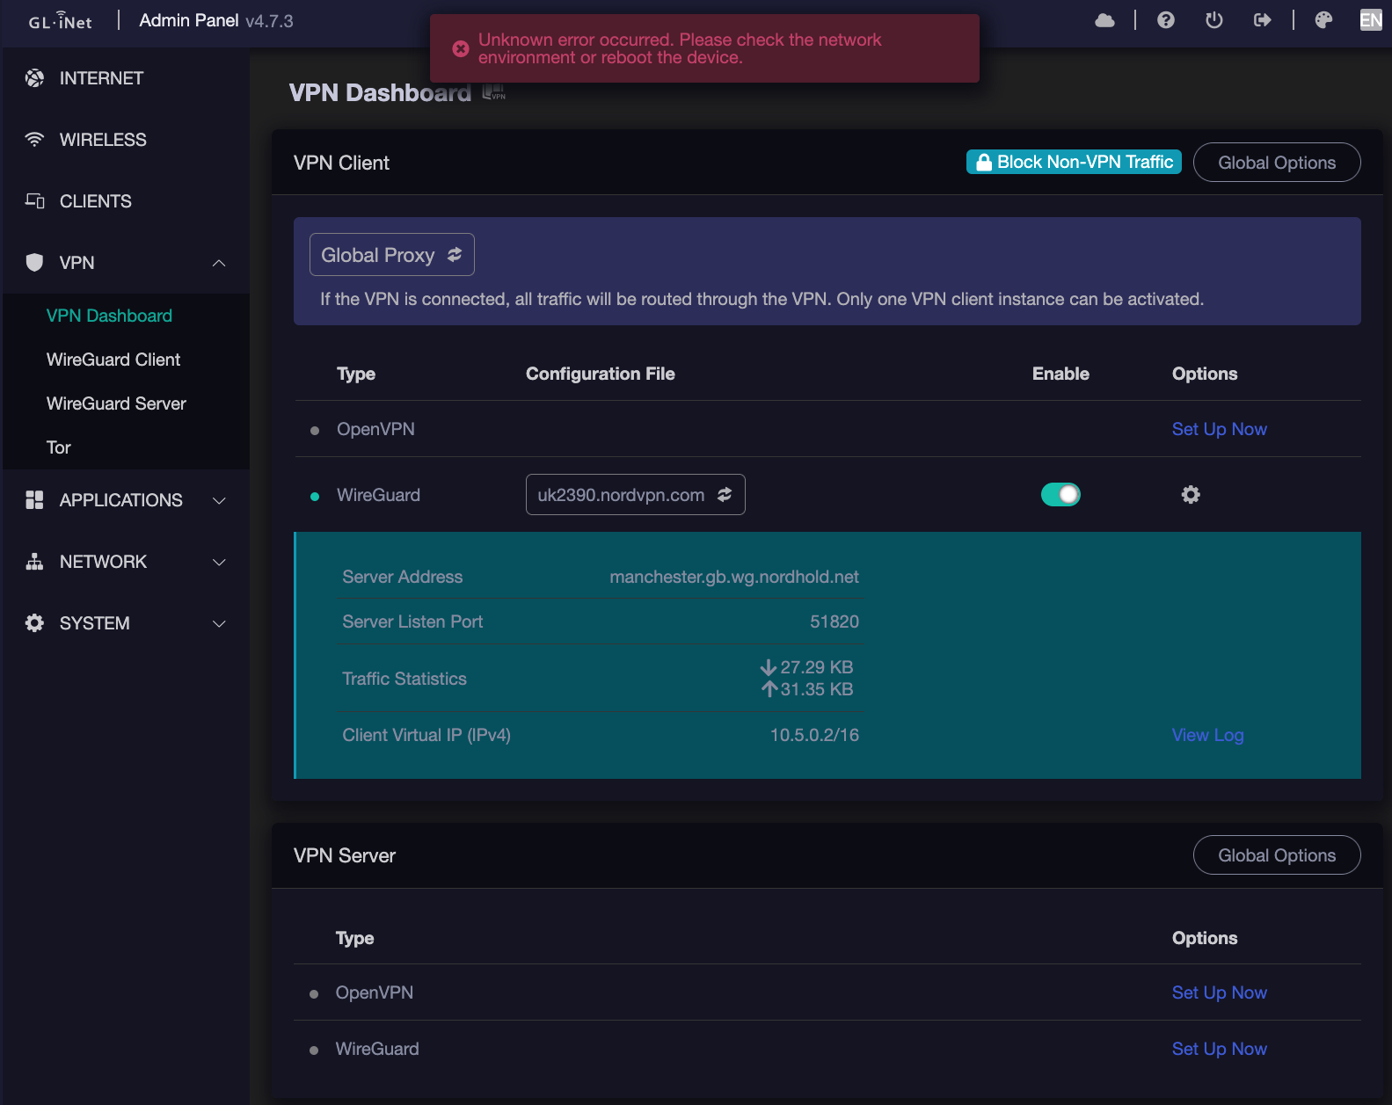The height and width of the screenshot is (1105, 1392).
Task: Open WireGuard settings gear icon
Action: point(1190,495)
